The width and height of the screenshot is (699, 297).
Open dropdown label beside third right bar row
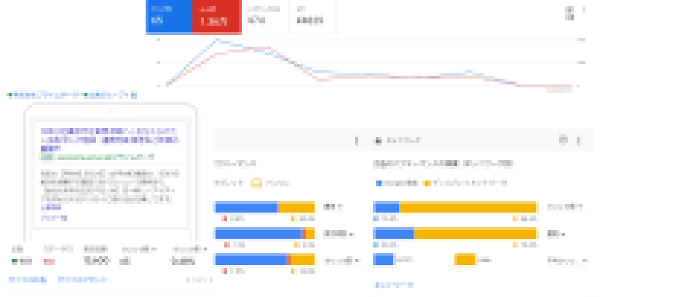point(567,260)
